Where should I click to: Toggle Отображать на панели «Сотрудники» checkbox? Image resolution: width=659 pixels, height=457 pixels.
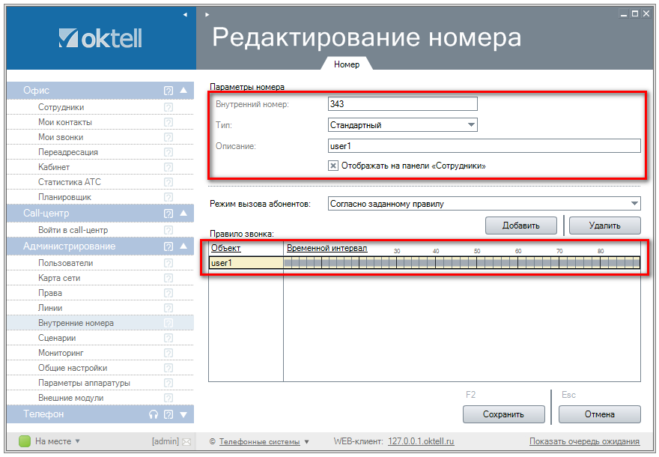(333, 166)
